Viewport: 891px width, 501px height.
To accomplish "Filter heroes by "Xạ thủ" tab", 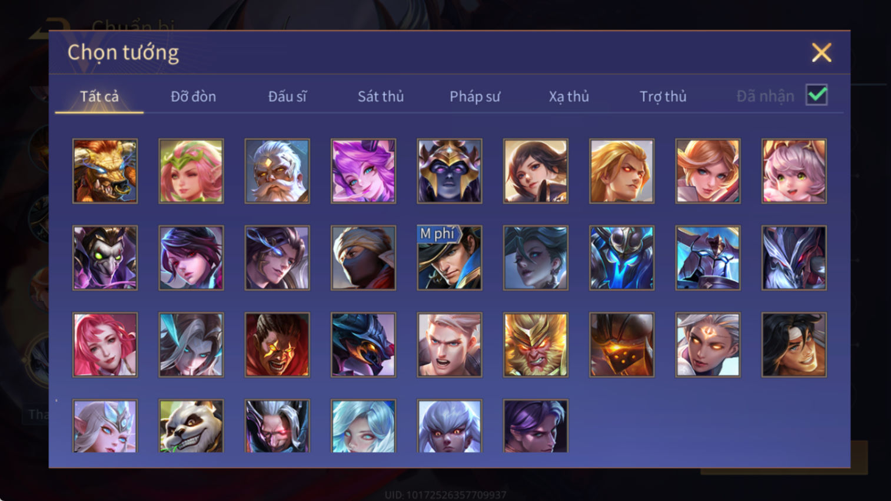I will point(569,96).
